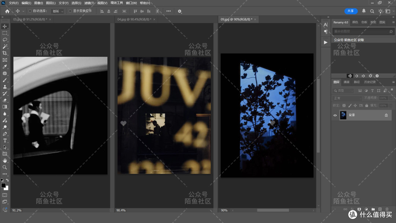The height and width of the screenshot is (223, 396).
Task: Select the Crop tool
Action: 5,53
